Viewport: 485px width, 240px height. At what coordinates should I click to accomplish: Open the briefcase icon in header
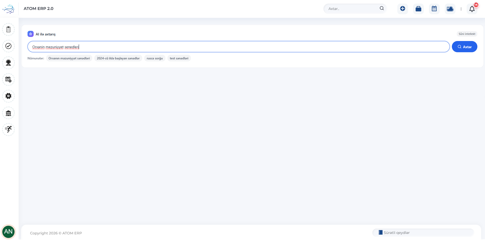[418, 9]
